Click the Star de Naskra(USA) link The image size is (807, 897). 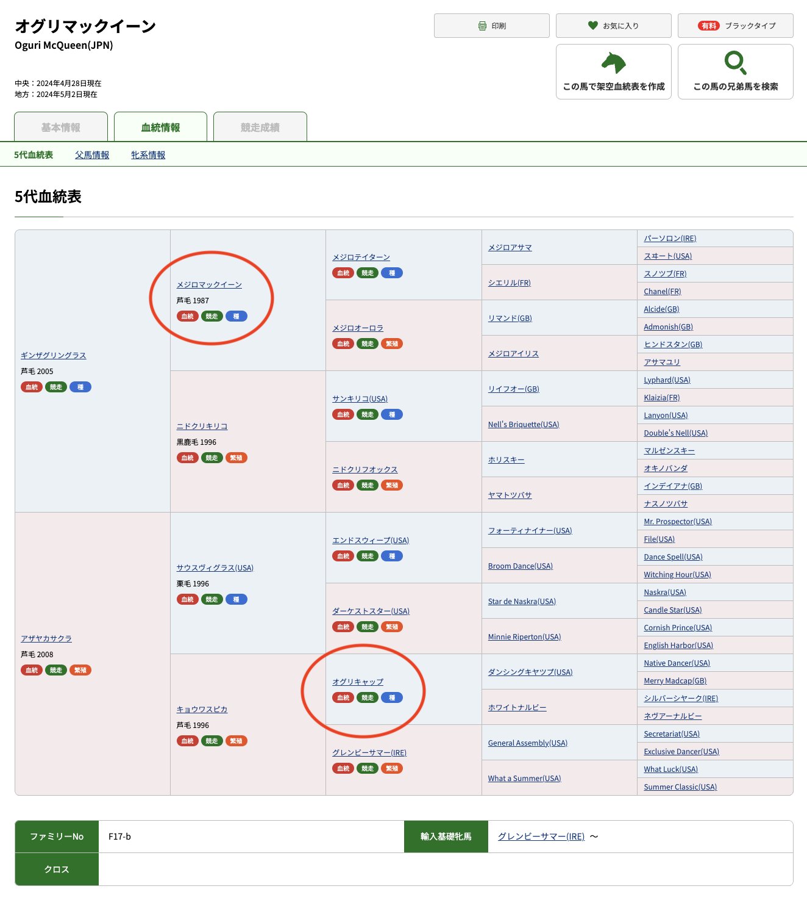tap(522, 601)
